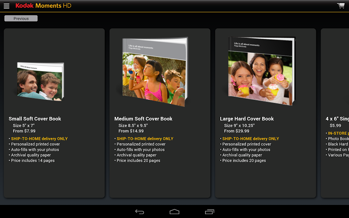Click the Kodak Moments HD logo
The height and width of the screenshot is (218, 349).
click(x=43, y=6)
